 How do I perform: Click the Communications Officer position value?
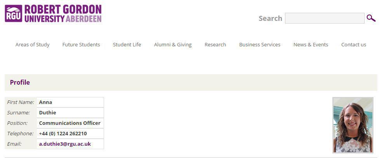[x=70, y=123]
